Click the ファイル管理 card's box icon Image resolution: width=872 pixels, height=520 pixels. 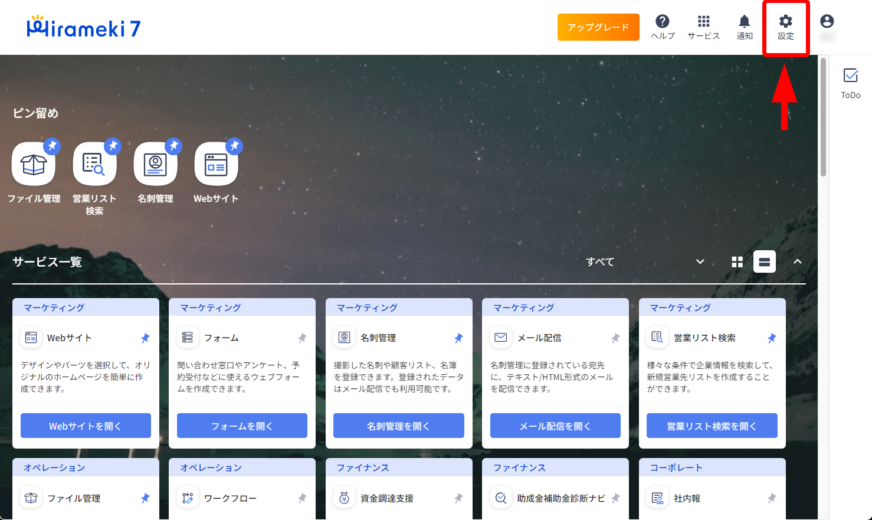(31, 498)
